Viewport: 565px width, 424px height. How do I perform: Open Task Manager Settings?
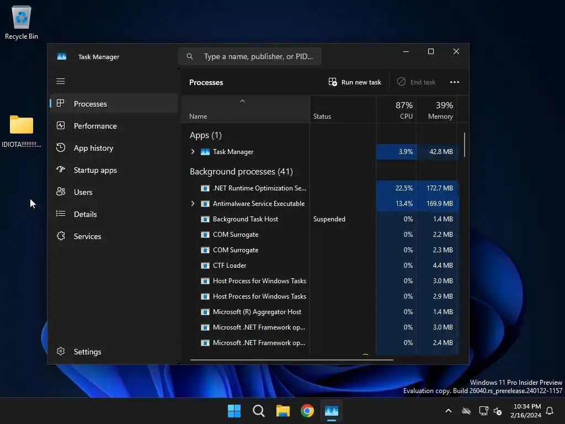(114, 352)
